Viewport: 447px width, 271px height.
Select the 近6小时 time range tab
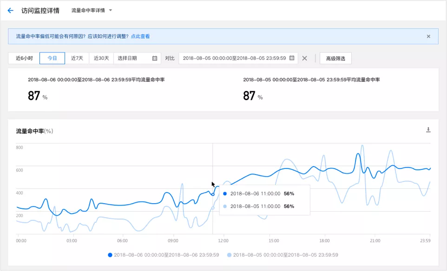tap(24, 58)
